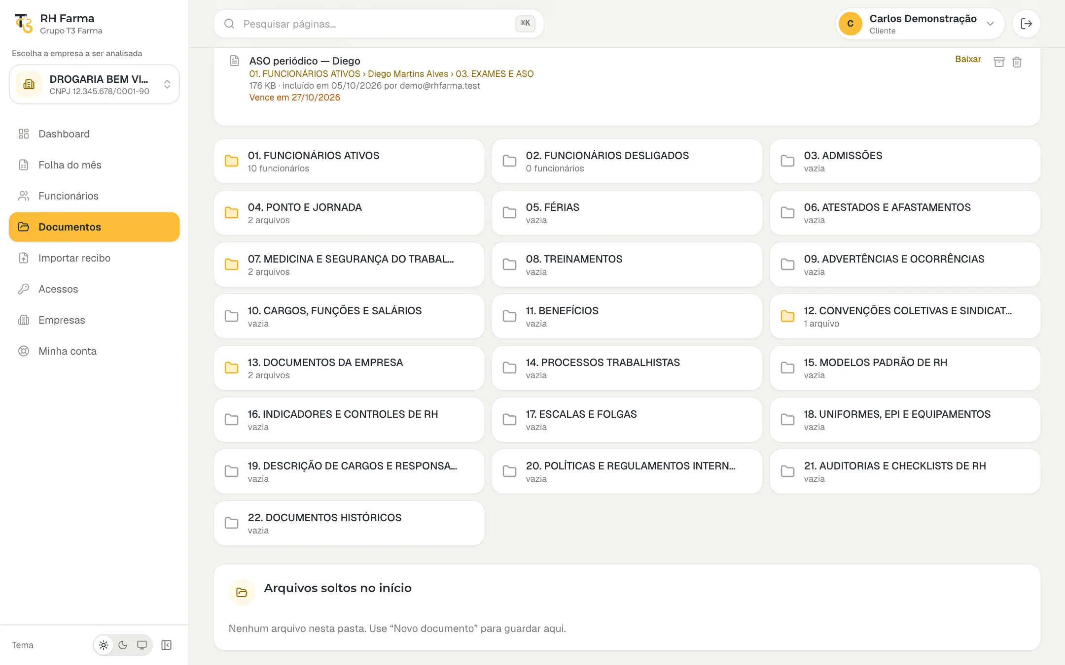Click the Pesquisar páginas search field
This screenshot has width=1065, height=665.
[378, 24]
